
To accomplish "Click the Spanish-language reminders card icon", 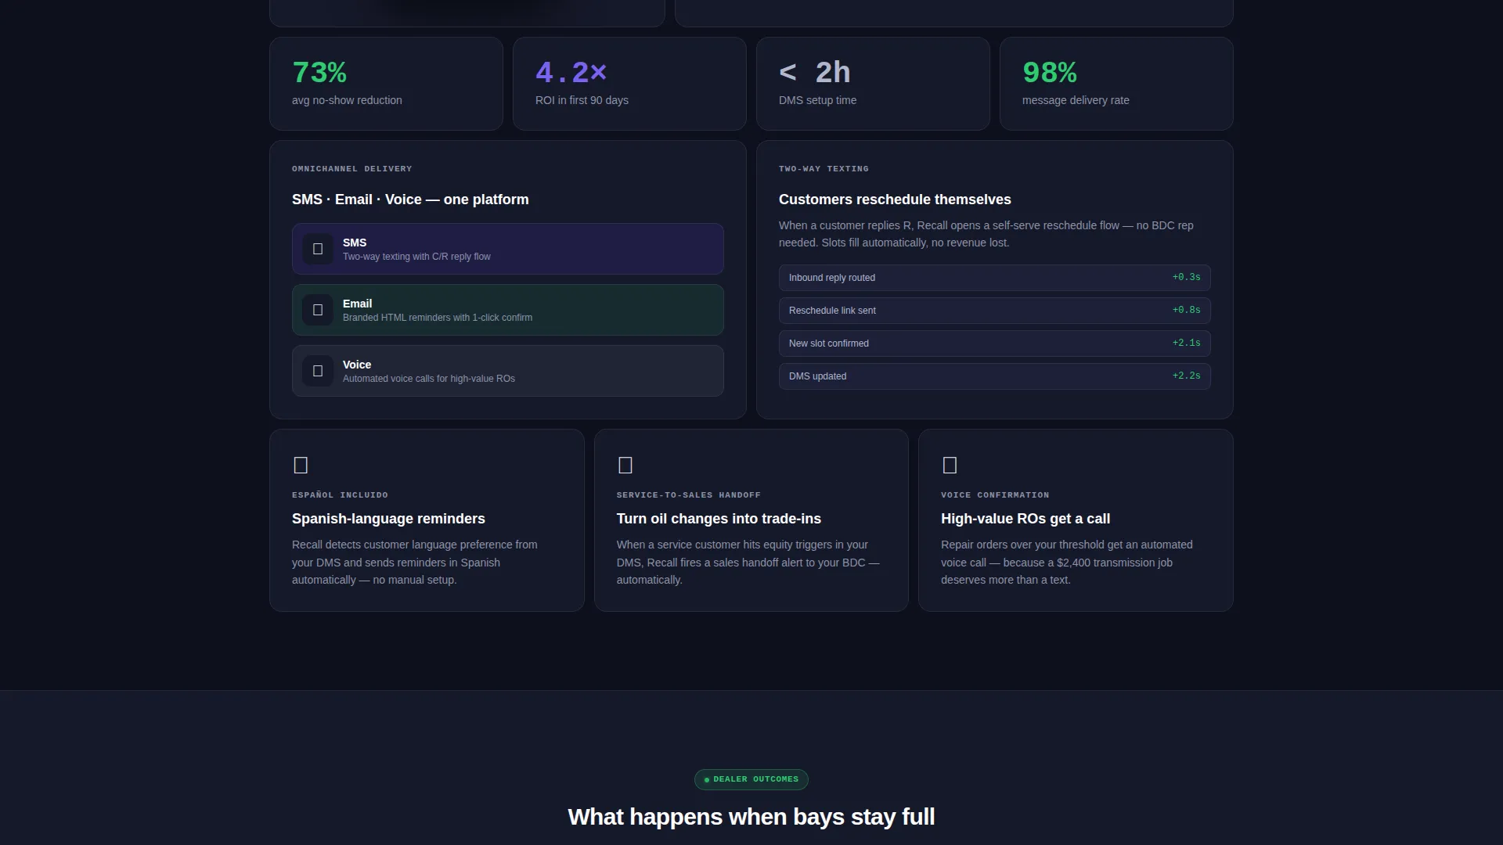I will coord(301,466).
